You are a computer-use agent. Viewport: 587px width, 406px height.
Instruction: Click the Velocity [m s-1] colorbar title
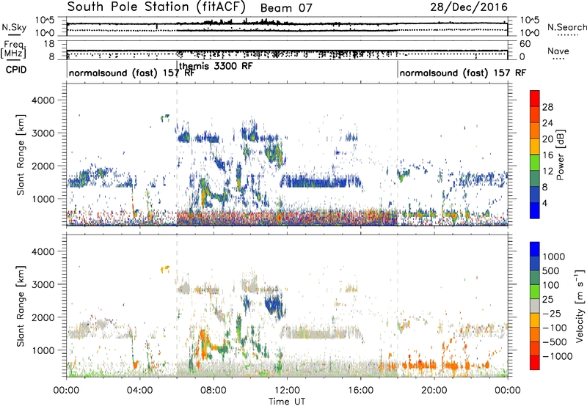pyautogui.click(x=580, y=306)
